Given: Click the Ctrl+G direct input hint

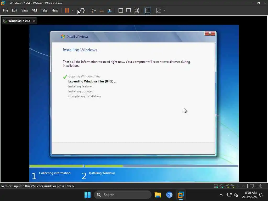Looking at the screenshot, I should pyautogui.click(x=37, y=186).
